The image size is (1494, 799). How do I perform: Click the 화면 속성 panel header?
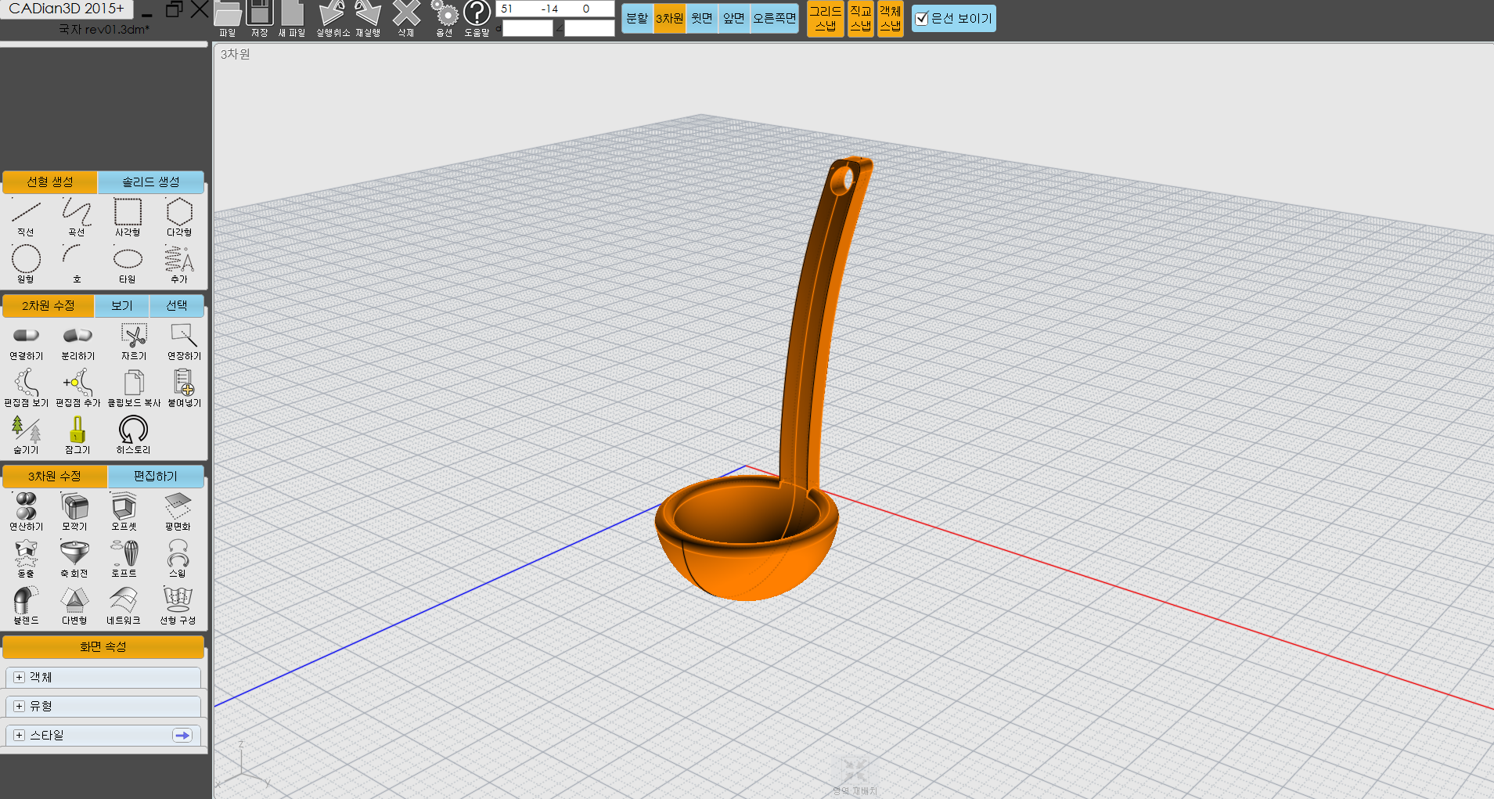tap(103, 646)
